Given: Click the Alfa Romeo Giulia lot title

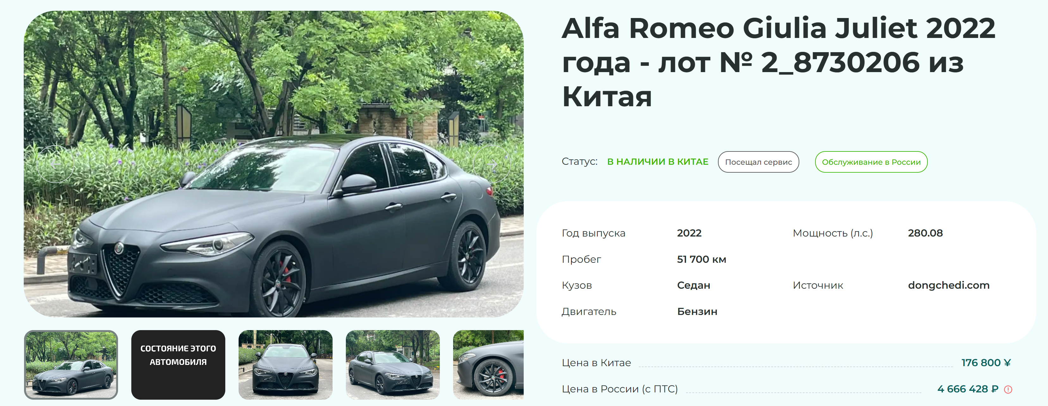Looking at the screenshot, I should coord(779,62).
